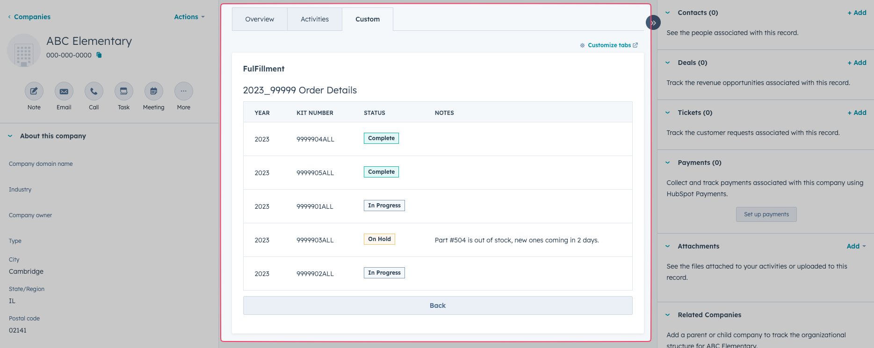
Task: Start a Call using phone icon
Action: point(94,91)
